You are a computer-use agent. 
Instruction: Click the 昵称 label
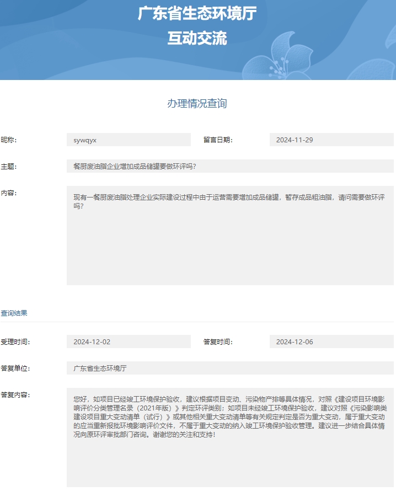pos(9,140)
